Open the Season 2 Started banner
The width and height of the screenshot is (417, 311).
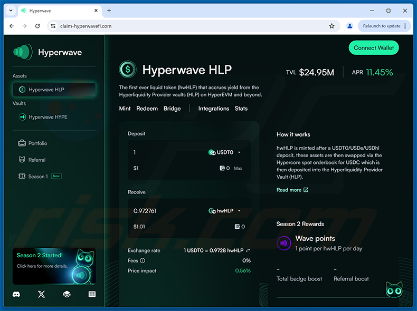tap(54, 266)
